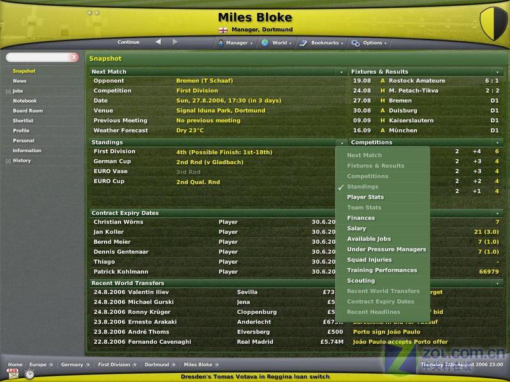Select Finances from the popup menu
This screenshot has width=510, height=382.
(361, 218)
